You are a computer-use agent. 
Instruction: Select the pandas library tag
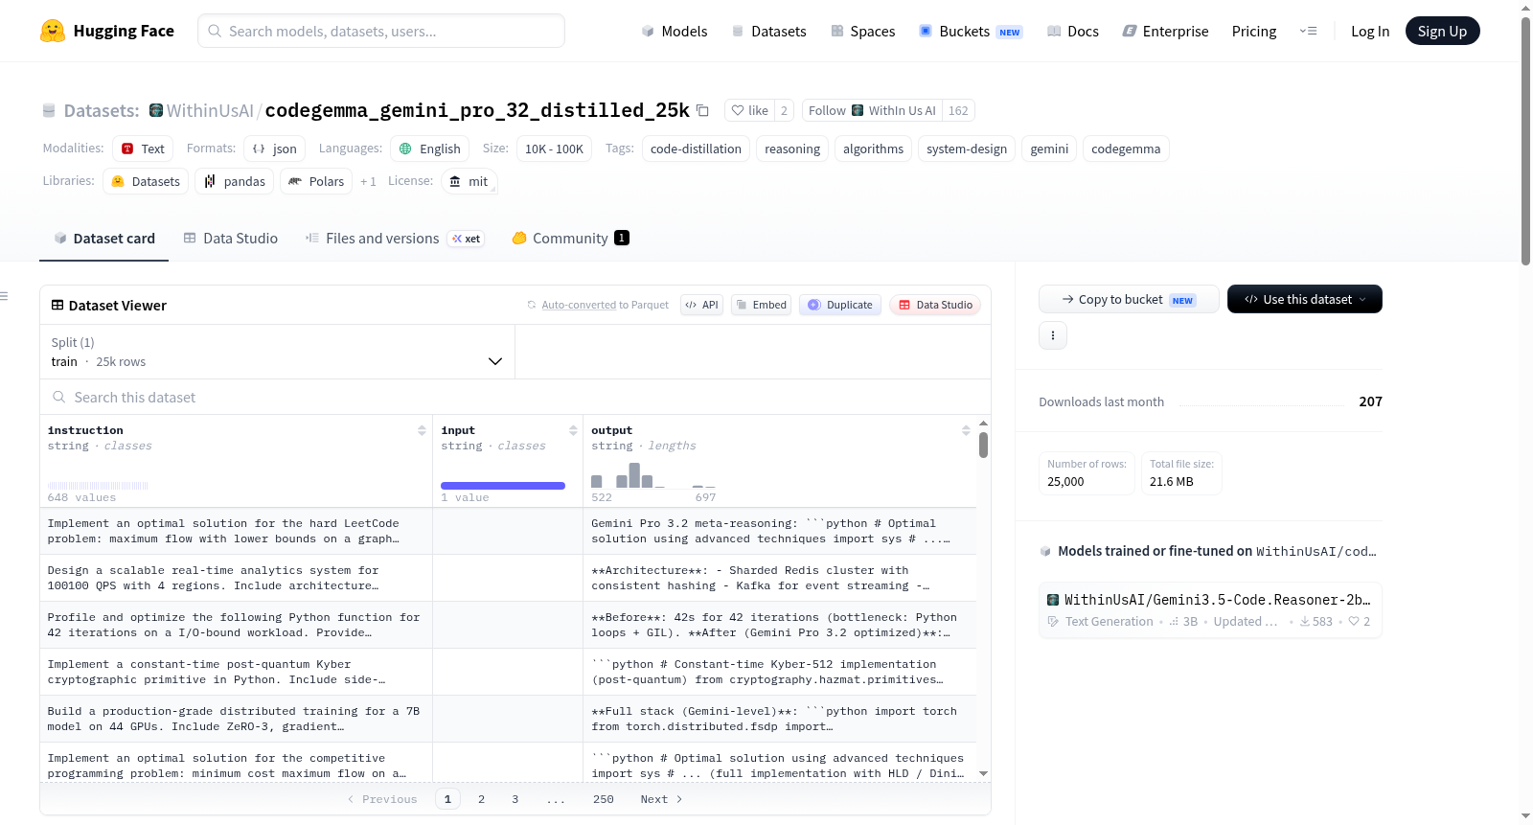click(x=235, y=181)
